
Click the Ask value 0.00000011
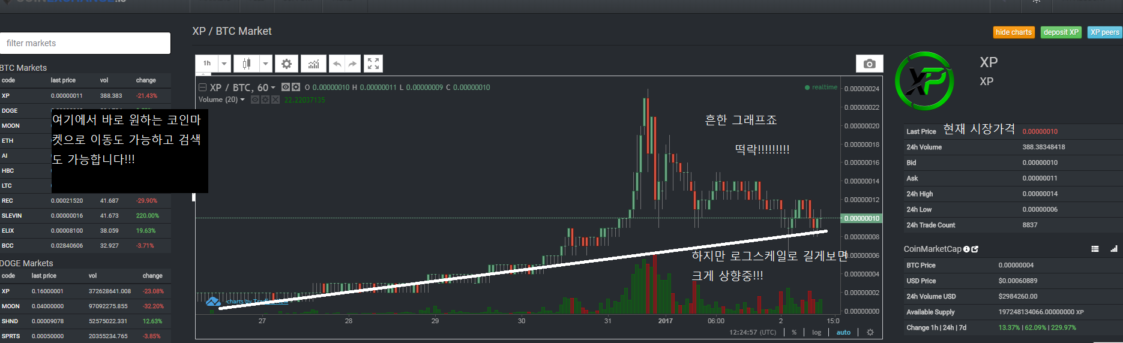[x=1040, y=179]
